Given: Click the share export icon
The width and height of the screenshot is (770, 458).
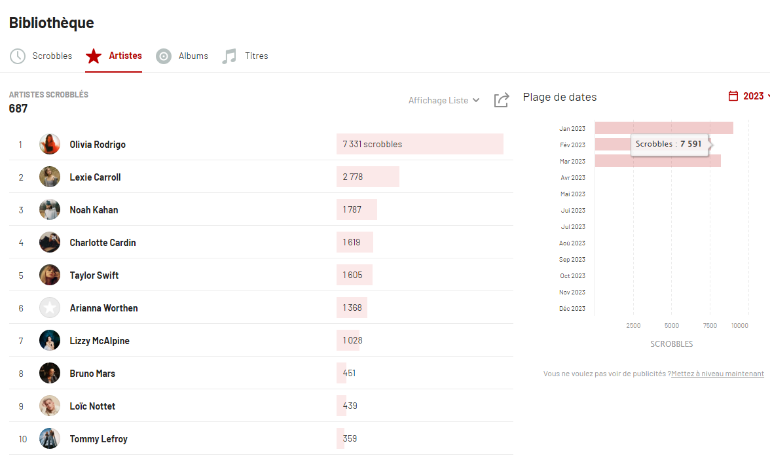Looking at the screenshot, I should pyautogui.click(x=502, y=100).
